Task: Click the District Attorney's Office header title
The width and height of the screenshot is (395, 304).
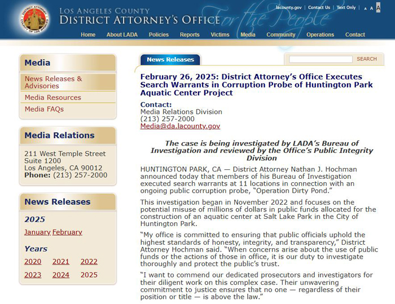Action: tap(140, 20)
